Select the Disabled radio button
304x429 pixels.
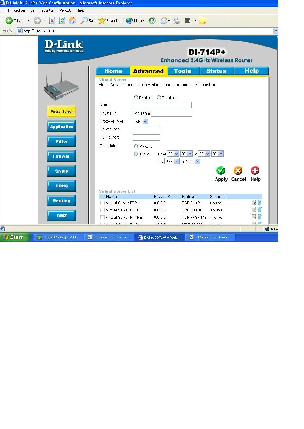tap(159, 98)
